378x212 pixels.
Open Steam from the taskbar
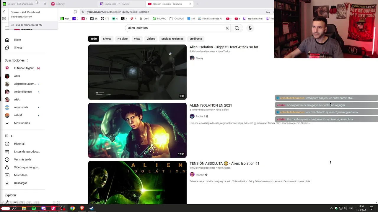pyautogui.click(x=92, y=208)
